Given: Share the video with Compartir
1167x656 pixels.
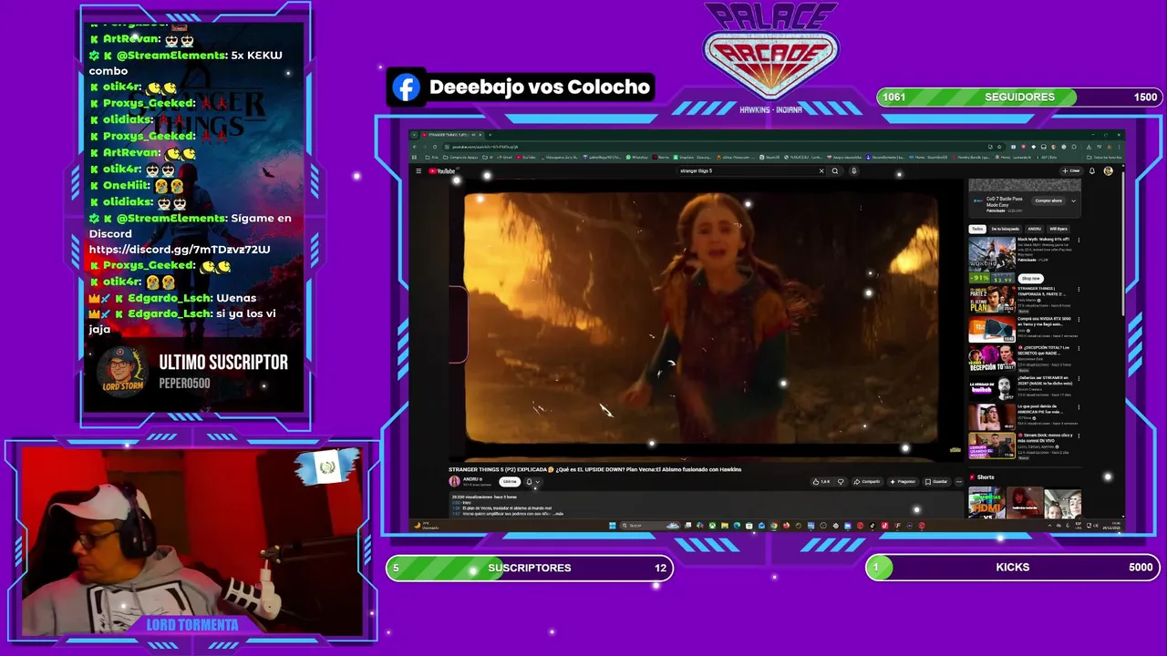Looking at the screenshot, I should [867, 481].
